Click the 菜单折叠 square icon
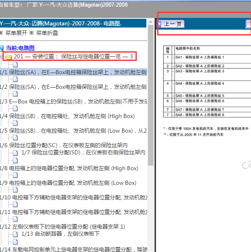251x252 pixels. [x=31, y=33]
